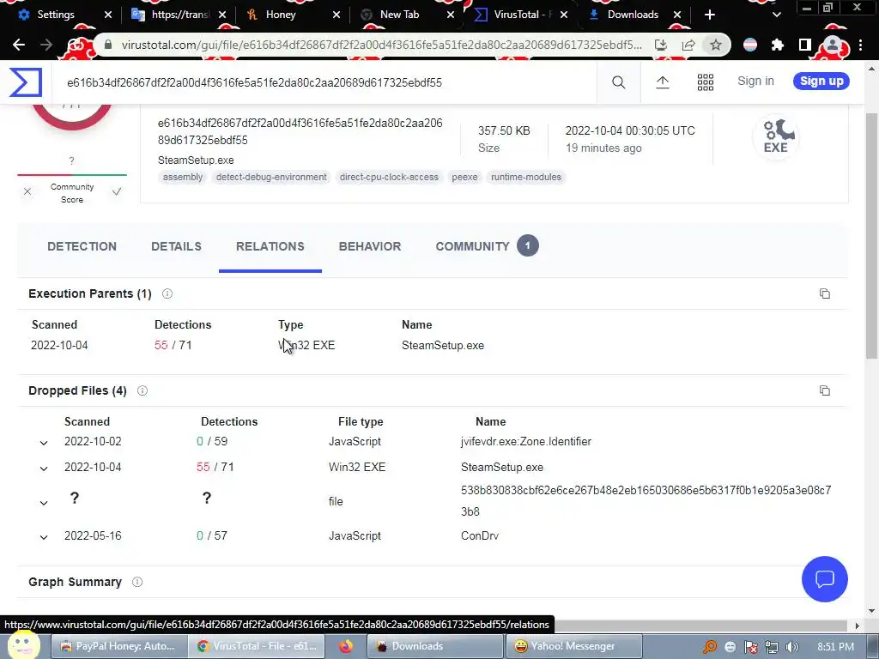Switch to the Downloads browser tab
This screenshot has width=879, height=659.
coord(634,15)
